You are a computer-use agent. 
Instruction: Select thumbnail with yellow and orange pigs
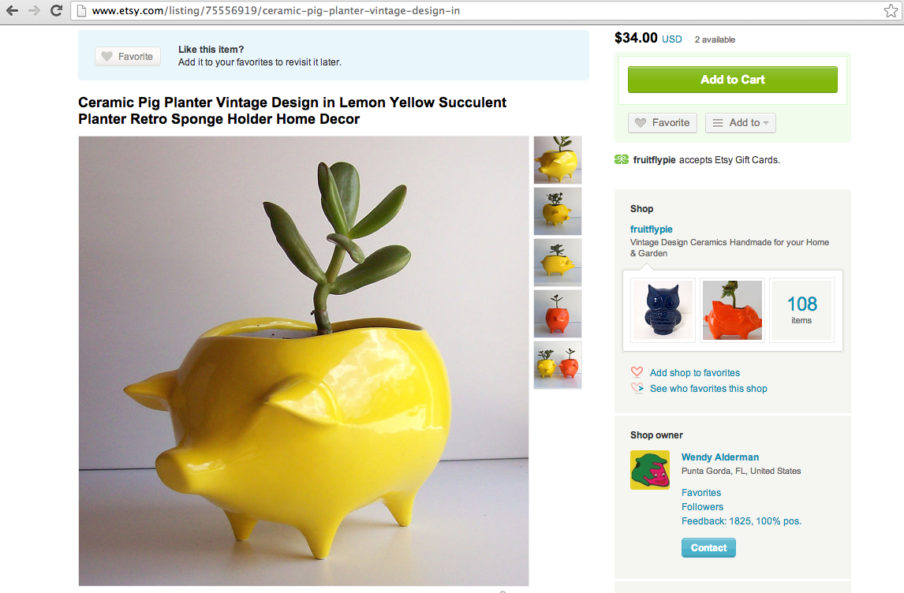558,365
